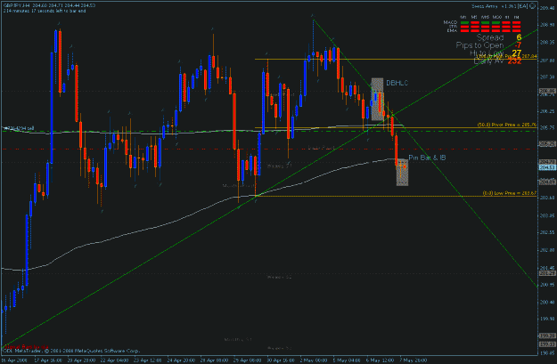Click the Pin Bar & IB annotation label
The image size is (557, 364).
click(427, 158)
